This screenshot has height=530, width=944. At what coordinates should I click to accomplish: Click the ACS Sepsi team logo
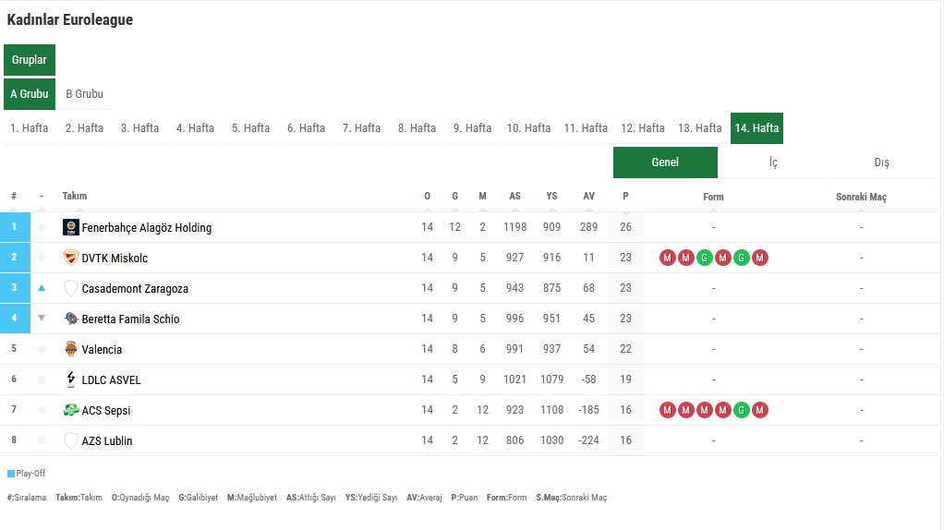(x=71, y=410)
